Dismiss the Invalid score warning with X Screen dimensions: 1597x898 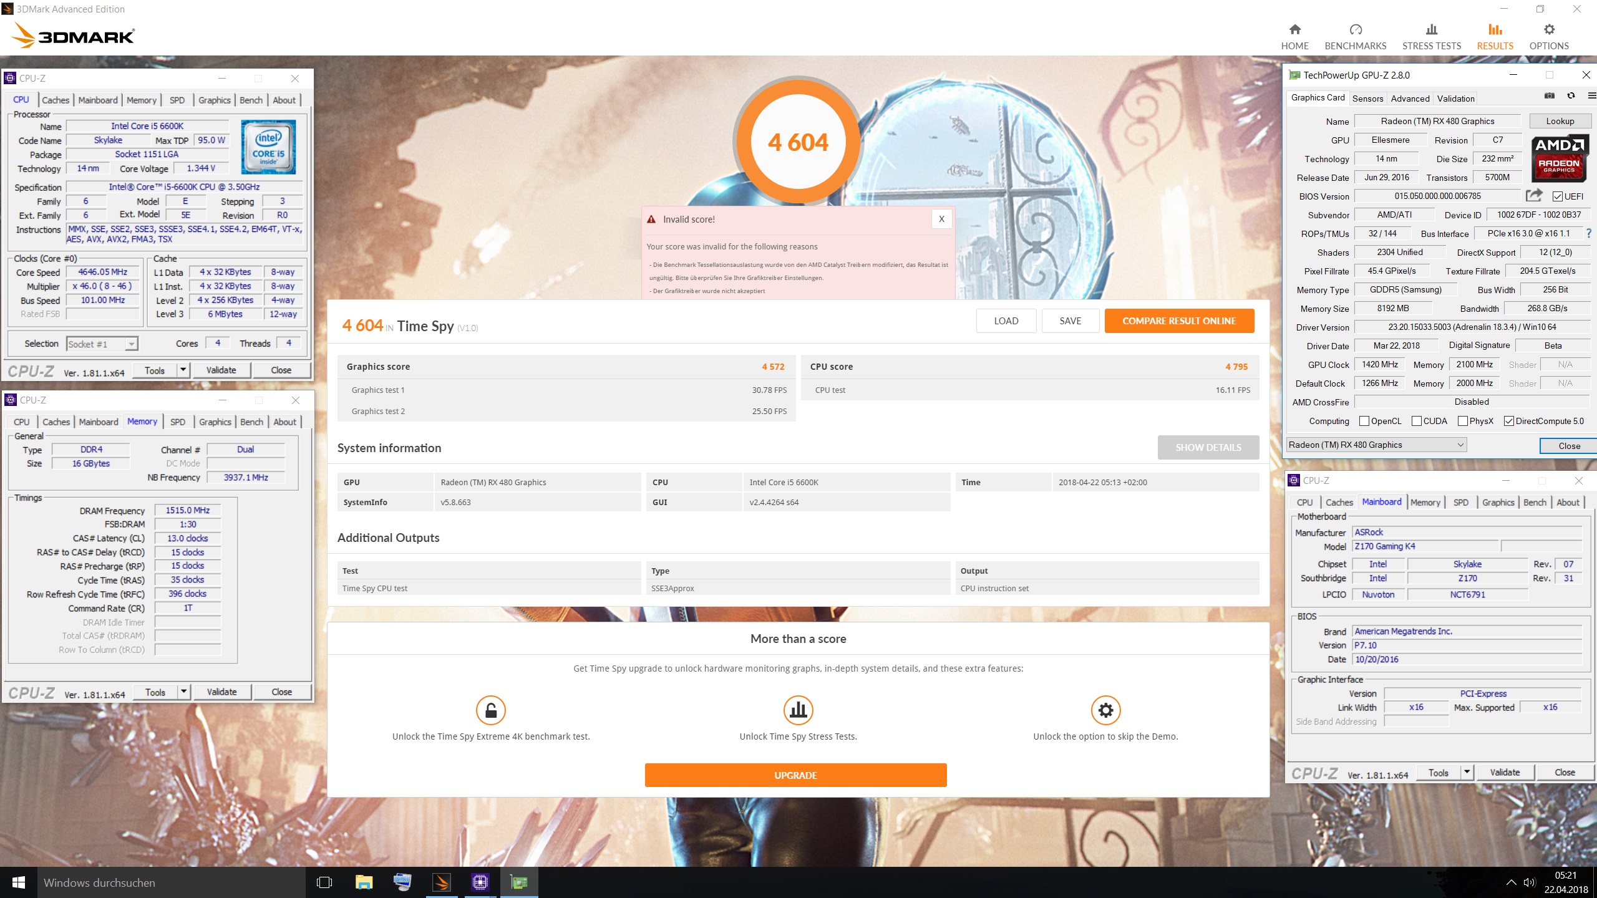[x=941, y=219]
